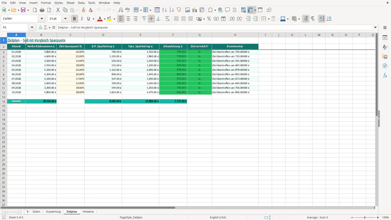Adjust the zoom slider handle
This screenshot has height=220, width=391.
pos(365,217)
